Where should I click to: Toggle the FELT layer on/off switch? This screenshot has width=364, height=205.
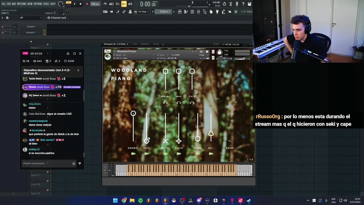tap(146, 154)
